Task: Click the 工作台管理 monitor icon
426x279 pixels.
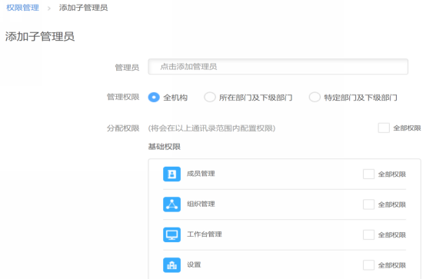Action: point(171,234)
